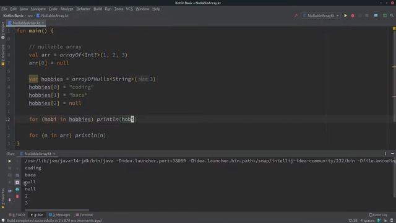Click Kotlin Basic breadcrumb

pos(13,15)
